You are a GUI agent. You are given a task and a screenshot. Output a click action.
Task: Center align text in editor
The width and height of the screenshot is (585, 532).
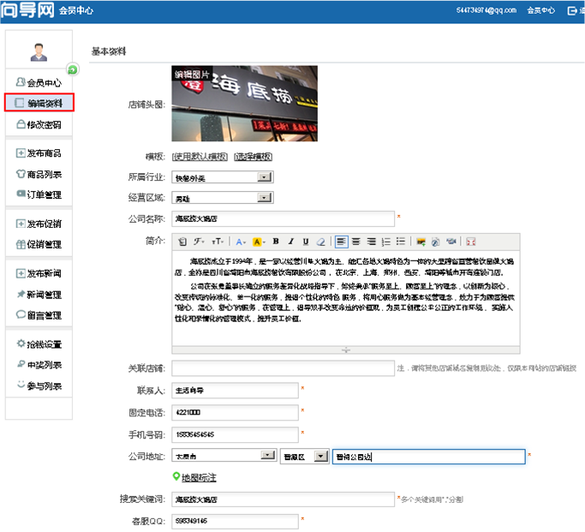tap(356, 242)
